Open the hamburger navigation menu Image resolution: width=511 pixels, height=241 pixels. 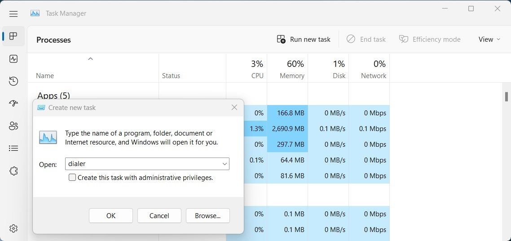pos(13,13)
